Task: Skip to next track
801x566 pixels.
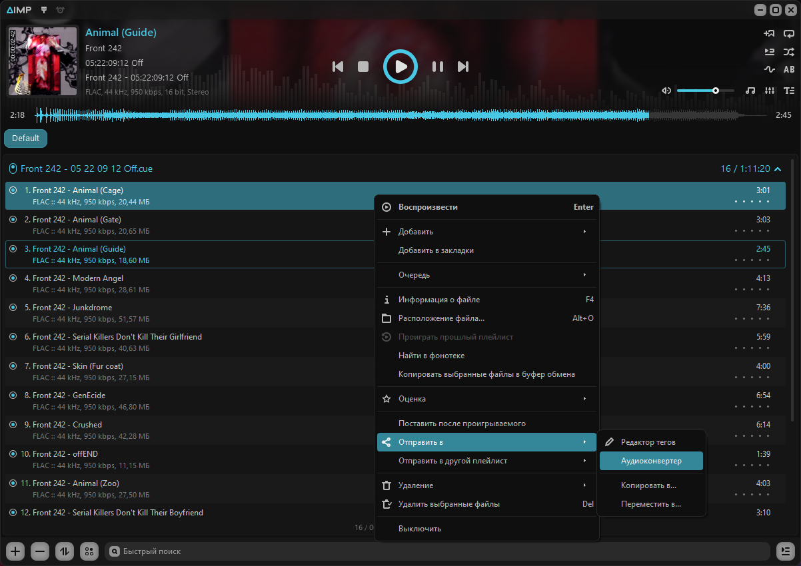Action: click(x=462, y=67)
